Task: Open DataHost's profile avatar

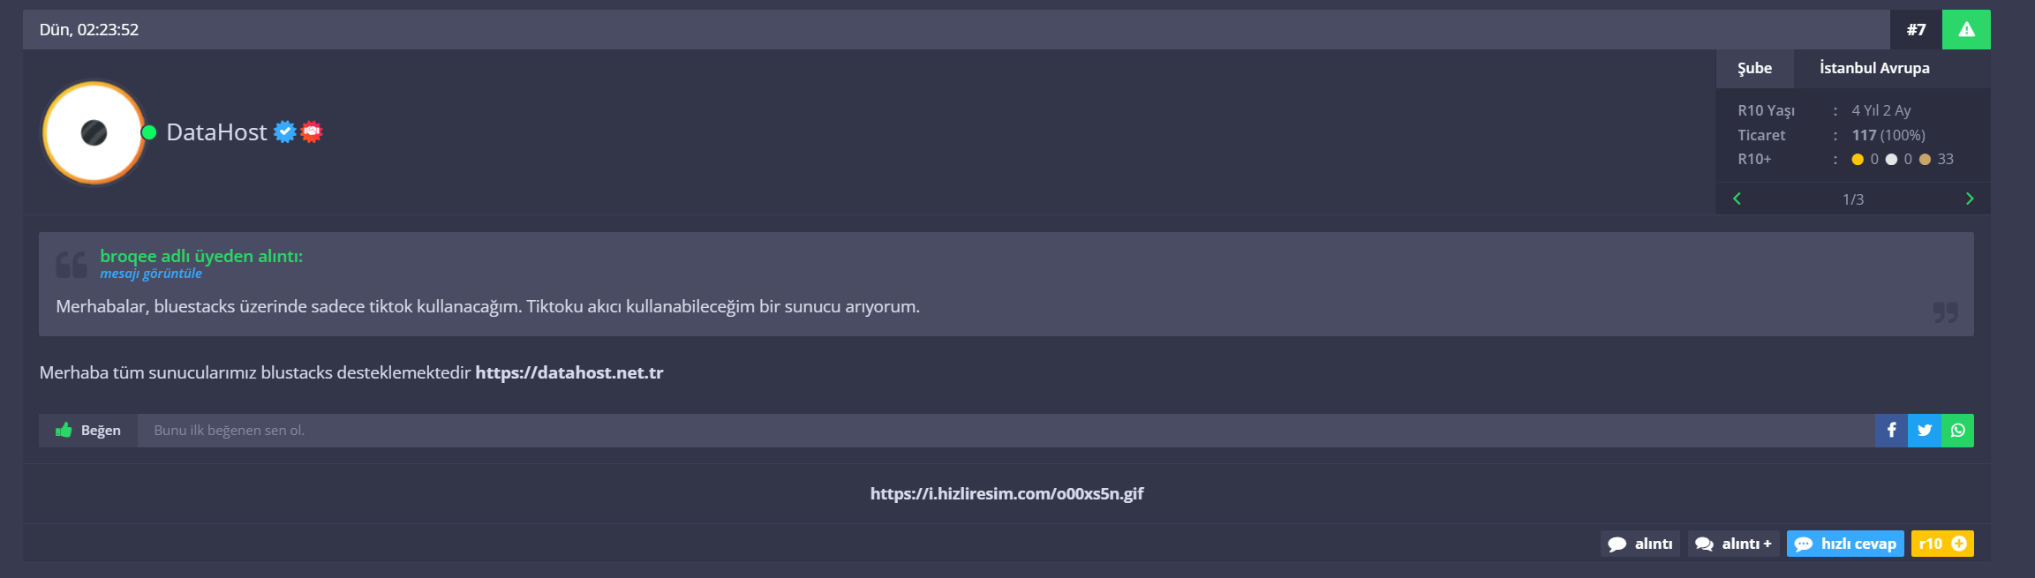Action: coord(94,132)
